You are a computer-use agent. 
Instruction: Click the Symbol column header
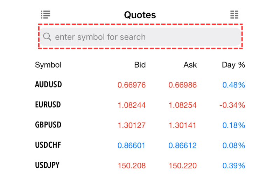click(x=48, y=65)
